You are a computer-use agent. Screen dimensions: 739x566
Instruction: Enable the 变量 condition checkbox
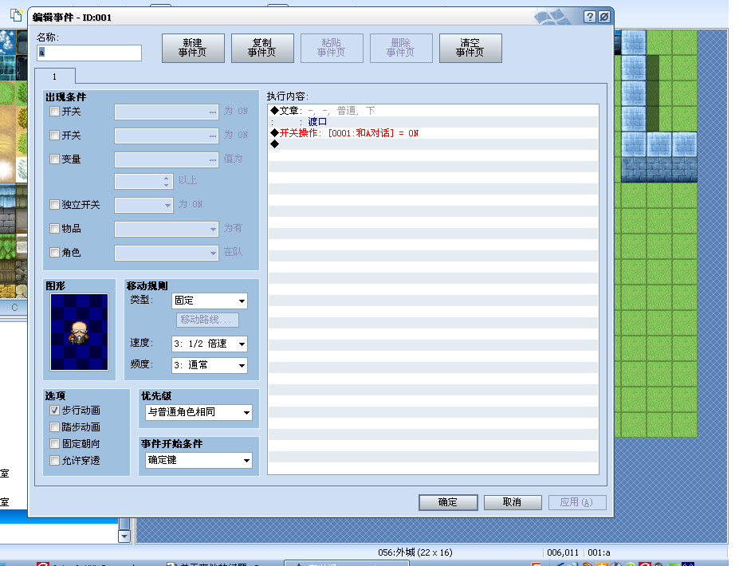[55, 159]
